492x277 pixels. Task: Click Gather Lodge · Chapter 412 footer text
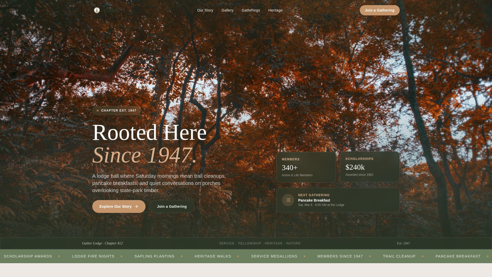pyautogui.click(x=102, y=243)
